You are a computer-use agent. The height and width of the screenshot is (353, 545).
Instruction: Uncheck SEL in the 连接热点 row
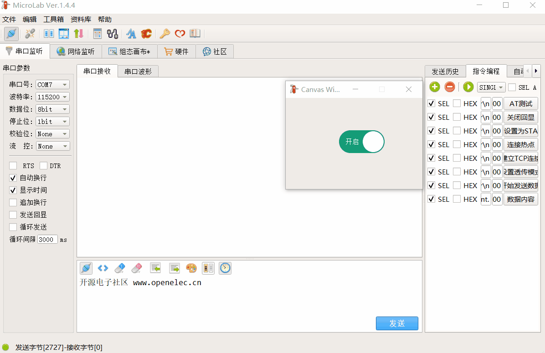point(432,144)
